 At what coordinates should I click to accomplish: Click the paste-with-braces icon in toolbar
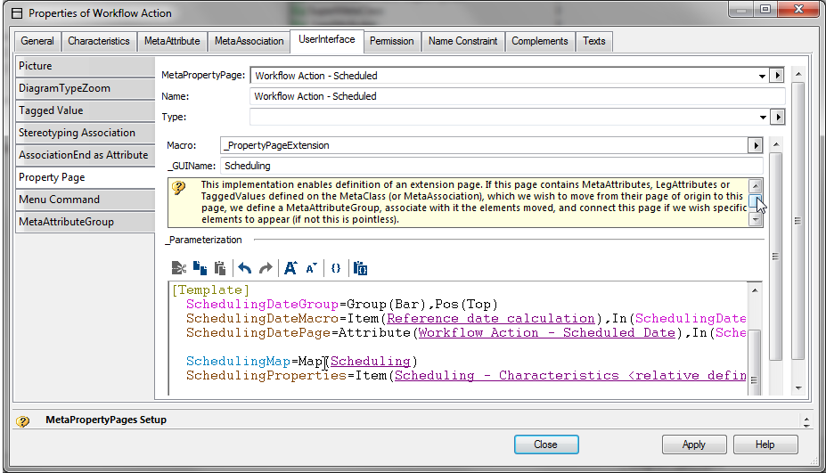coord(360,267)
